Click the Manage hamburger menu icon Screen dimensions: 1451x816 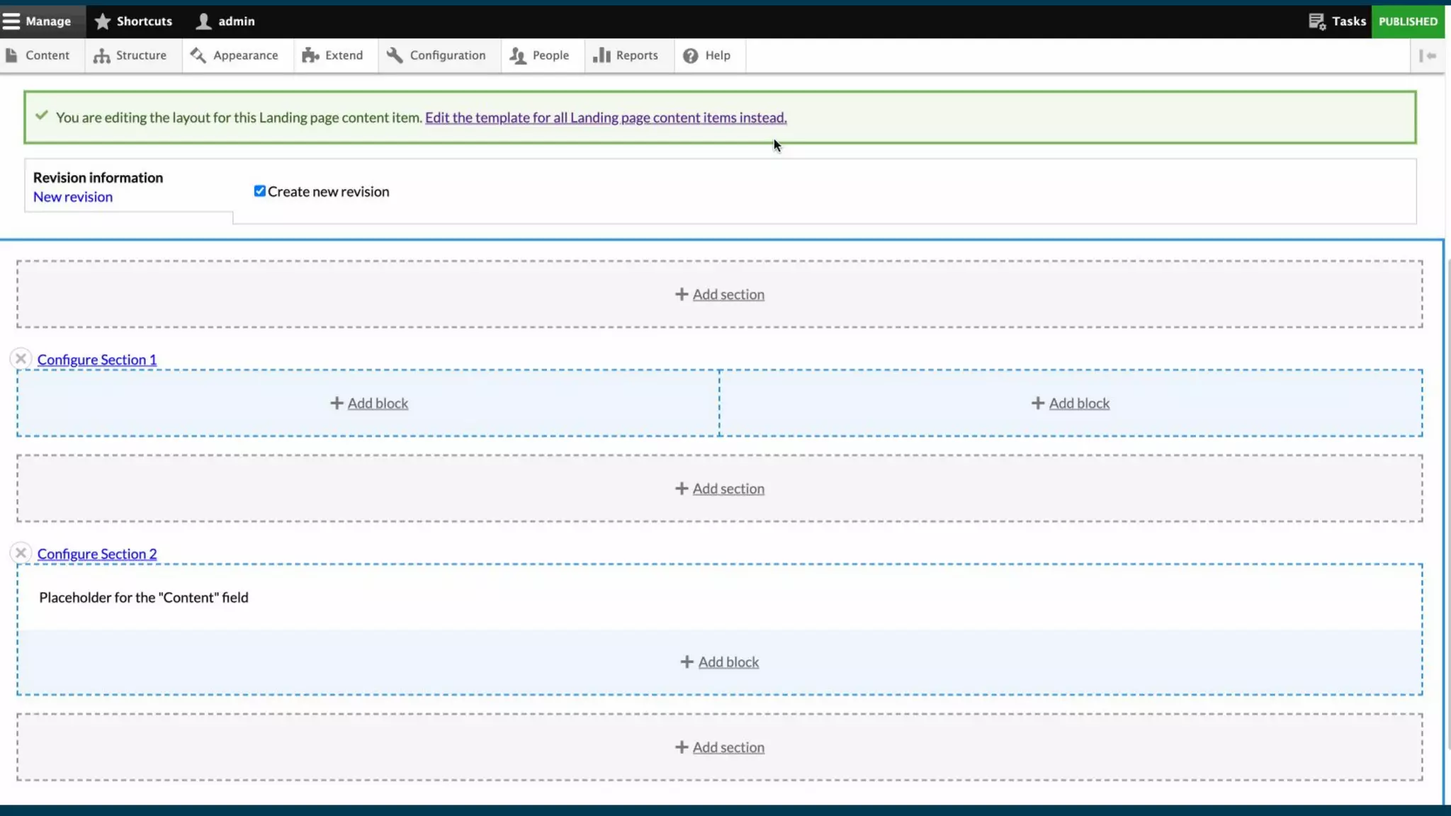tap(11, 21)
